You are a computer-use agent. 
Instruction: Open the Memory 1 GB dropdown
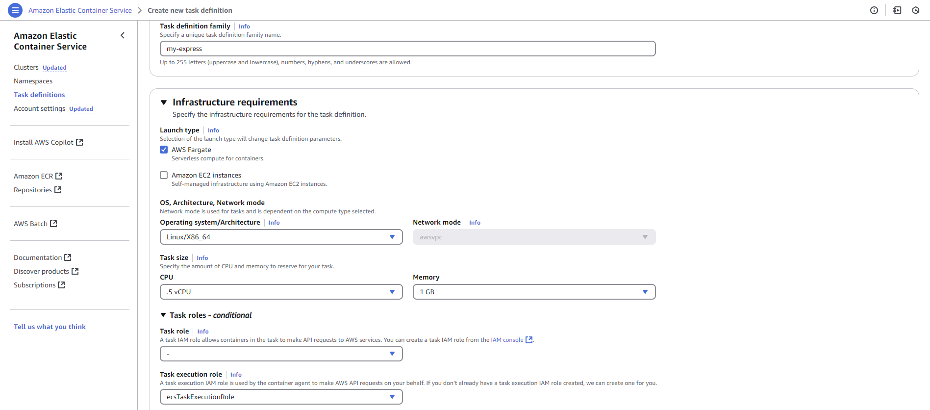click(534, 292)
